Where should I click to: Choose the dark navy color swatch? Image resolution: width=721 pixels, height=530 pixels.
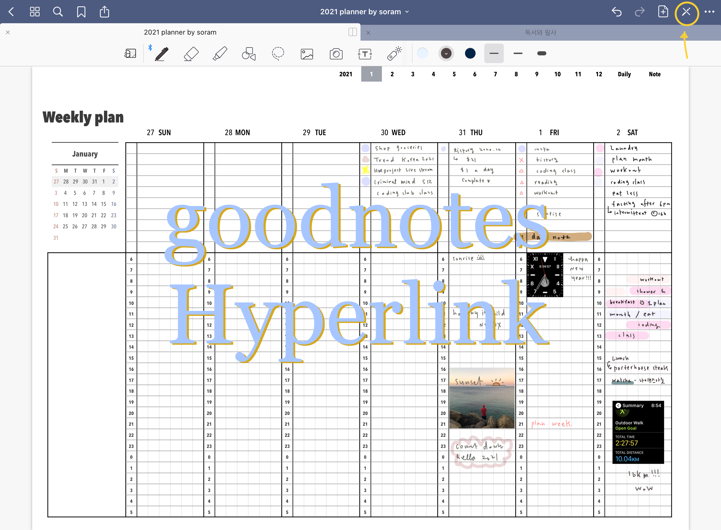pos(470,54)
